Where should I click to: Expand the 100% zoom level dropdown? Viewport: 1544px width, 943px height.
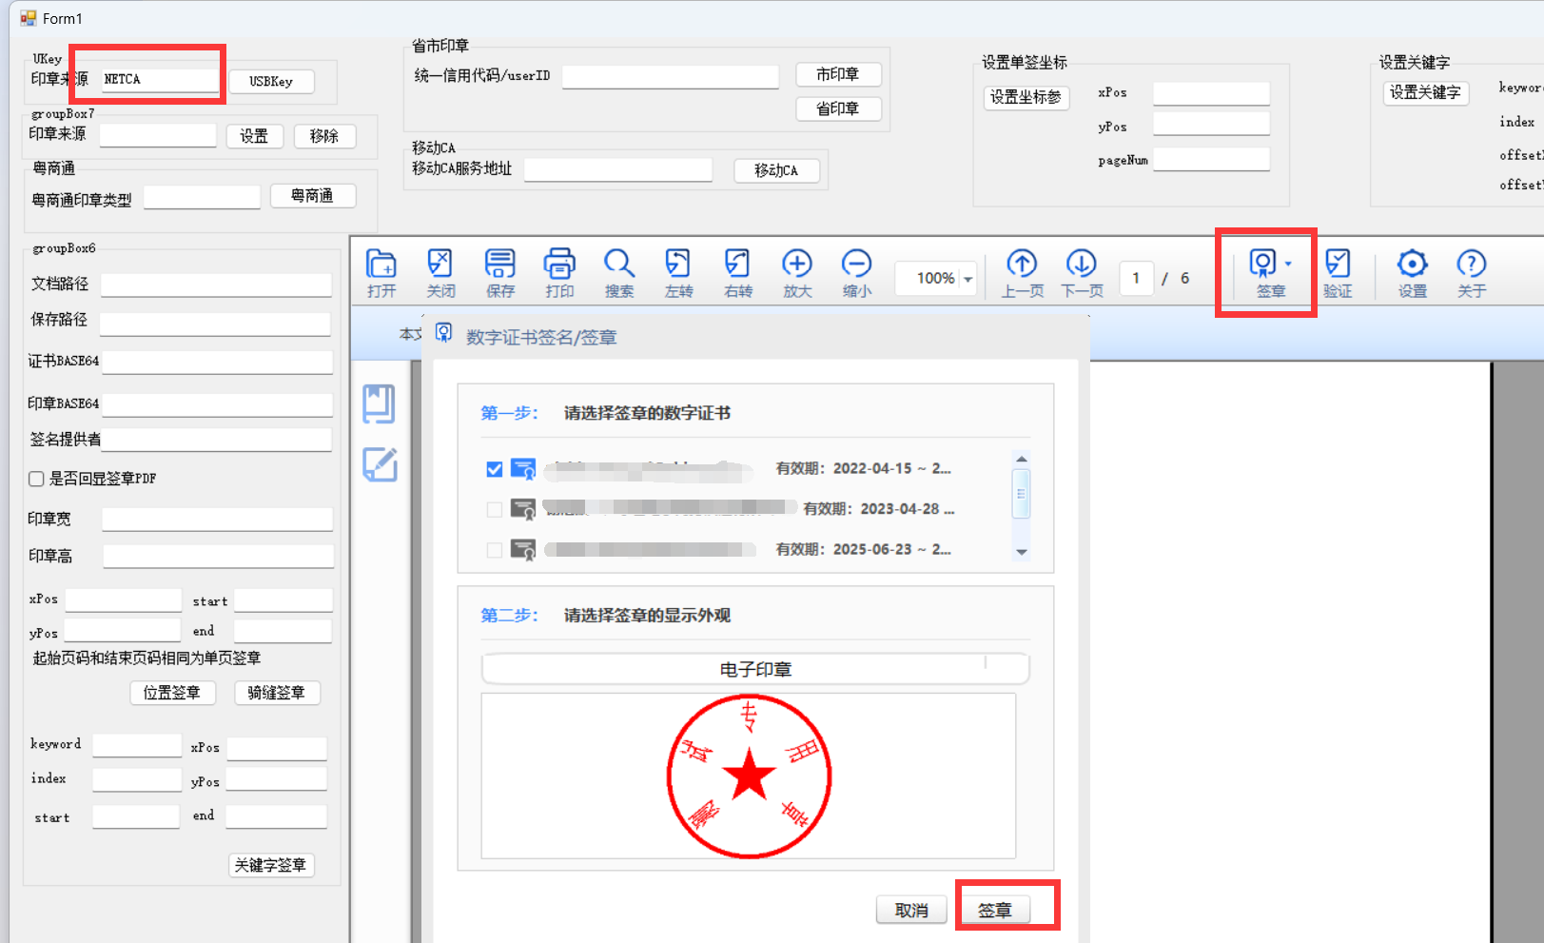point(967,279)
